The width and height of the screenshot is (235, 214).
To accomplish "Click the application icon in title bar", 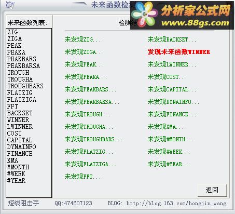I will [9, 5].
